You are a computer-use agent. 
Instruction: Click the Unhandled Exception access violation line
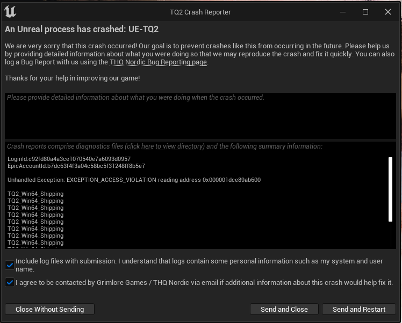pyautogui.click(x=134, y=180)
